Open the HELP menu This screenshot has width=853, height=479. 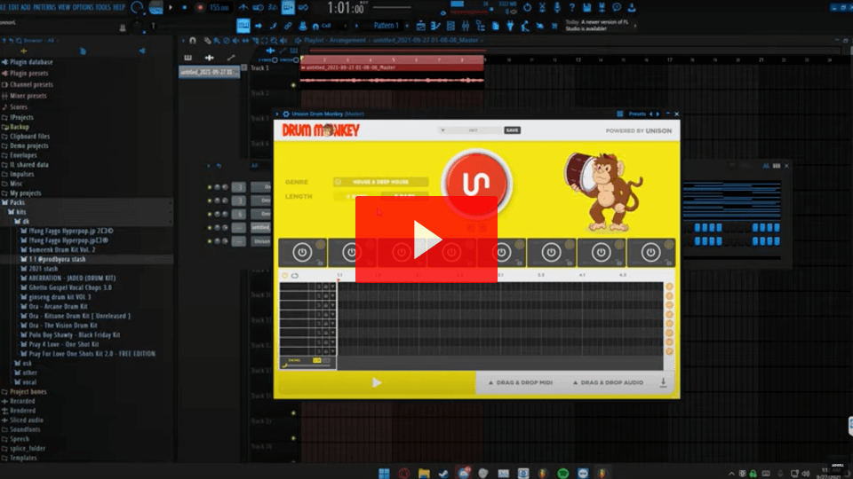119,7
